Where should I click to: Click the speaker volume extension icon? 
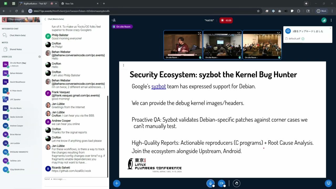[286, 11]
